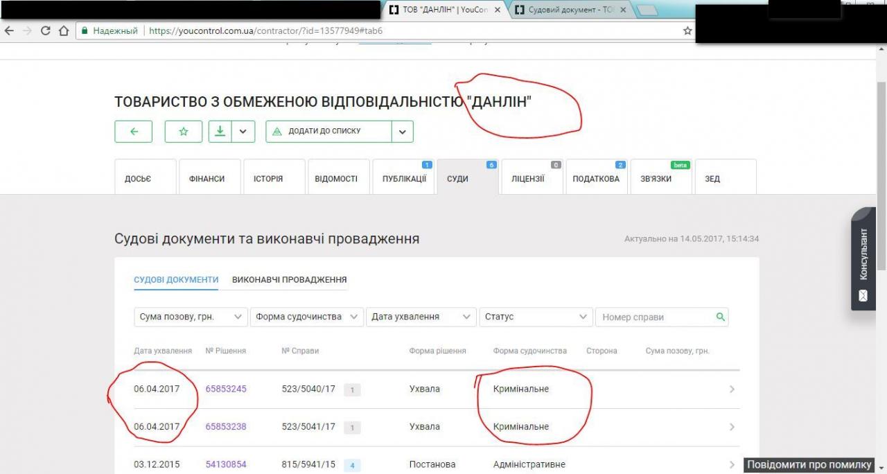This screenshot has height=474, width=887.
Task: Open decision link 65853238
Action: click(226, 426)
